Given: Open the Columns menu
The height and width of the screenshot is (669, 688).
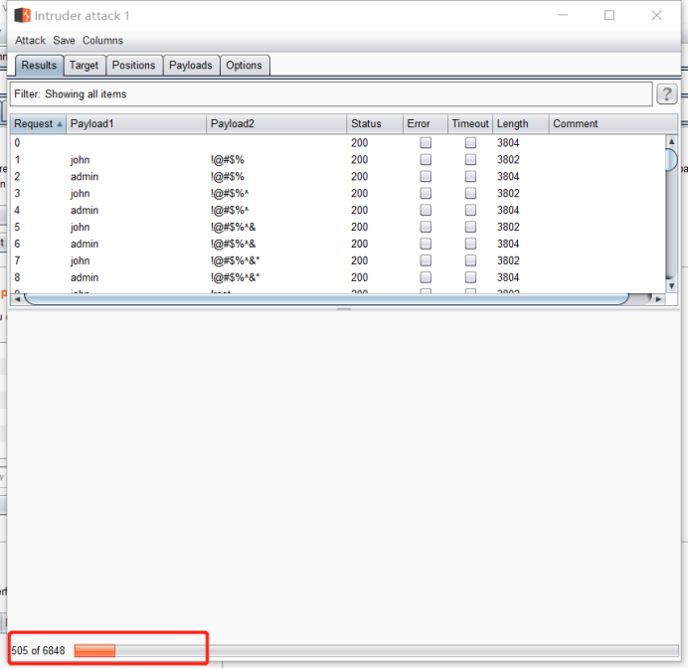Looking at the screenshot, I should pos(102,41).
